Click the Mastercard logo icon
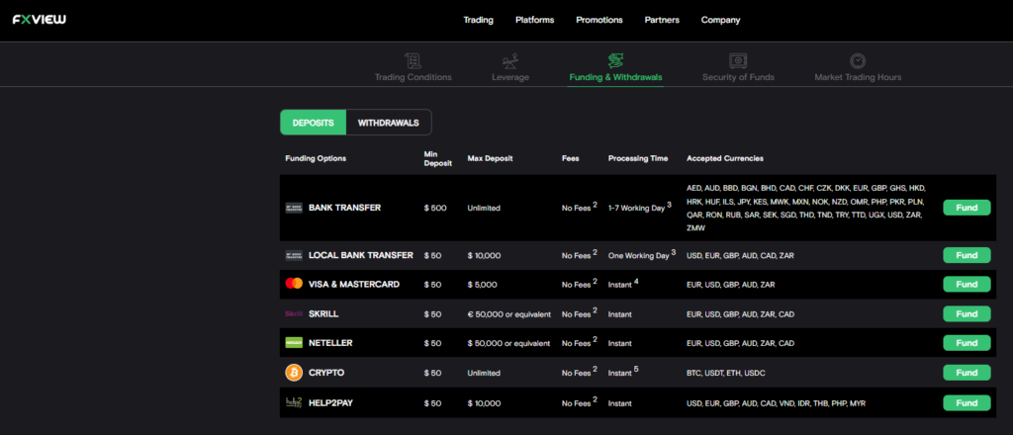Screen dimensions: 1013x435 coord(294,284)
